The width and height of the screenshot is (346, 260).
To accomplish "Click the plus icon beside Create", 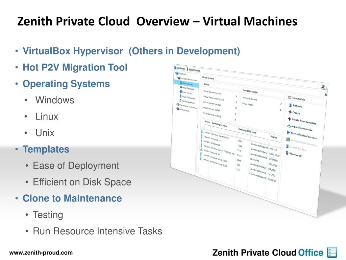I will [290, 112].
